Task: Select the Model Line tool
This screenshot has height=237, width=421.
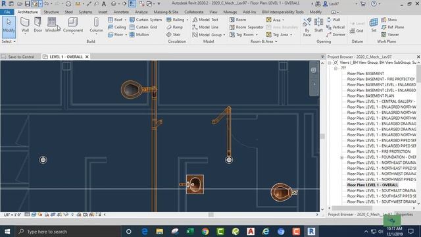Action: click(205, 27)
